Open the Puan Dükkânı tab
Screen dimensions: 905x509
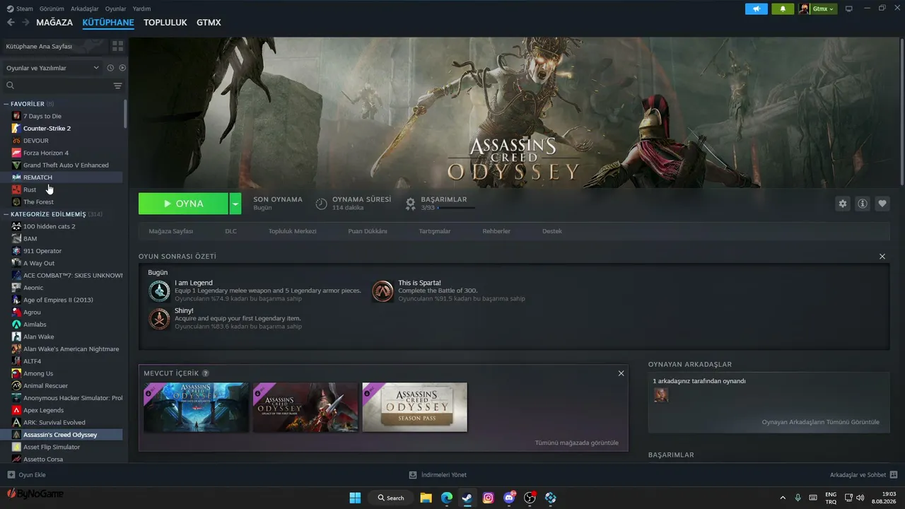tap(368, 231)
